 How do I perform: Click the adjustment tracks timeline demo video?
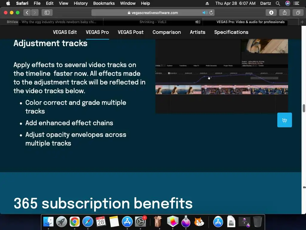tap(222, 76)
